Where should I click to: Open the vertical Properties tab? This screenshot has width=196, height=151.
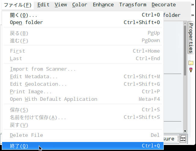191,38
